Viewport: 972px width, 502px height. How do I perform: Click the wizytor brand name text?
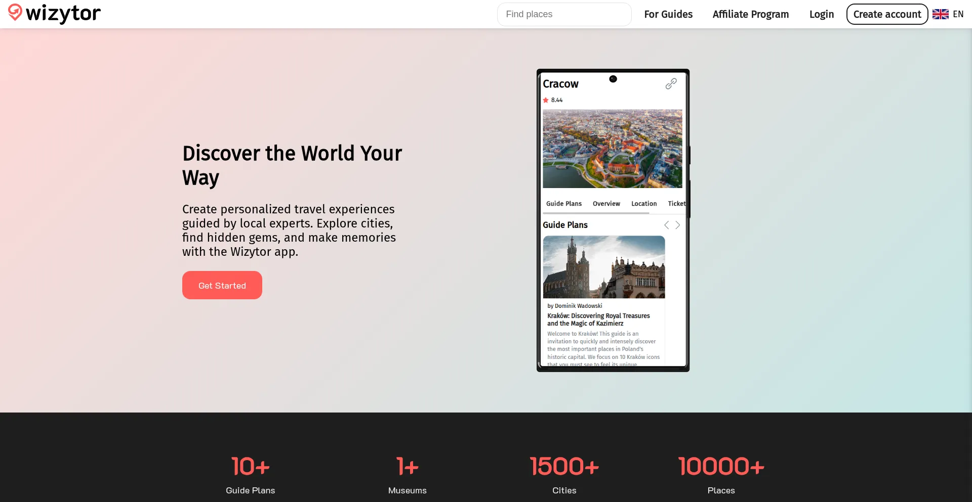pos(63,14)
